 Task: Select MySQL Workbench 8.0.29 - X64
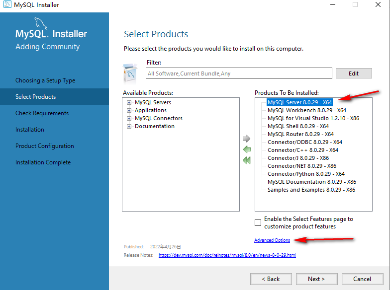[307, 110]
